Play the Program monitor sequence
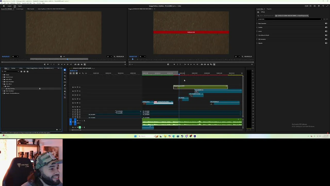This screenshot has height=186, width=330. [x=191, y=64]
